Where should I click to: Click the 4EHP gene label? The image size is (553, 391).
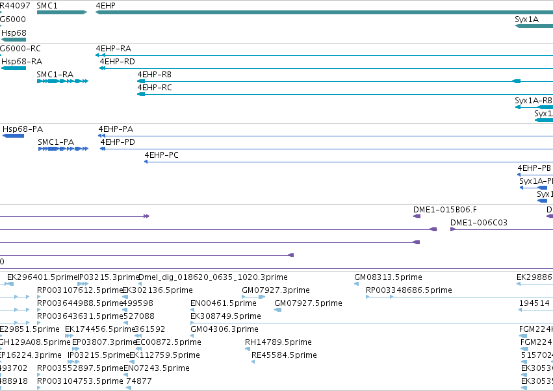tap(105, 6)
